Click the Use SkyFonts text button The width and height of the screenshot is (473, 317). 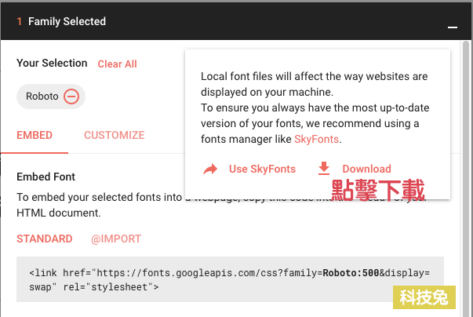(262, 169)
